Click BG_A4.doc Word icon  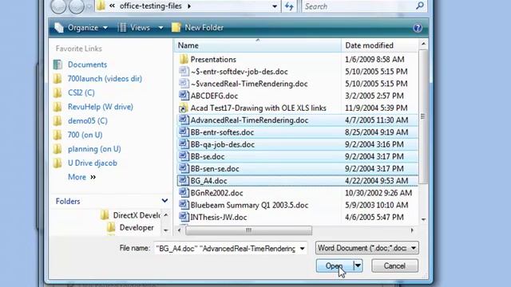[x=184, y=181]
